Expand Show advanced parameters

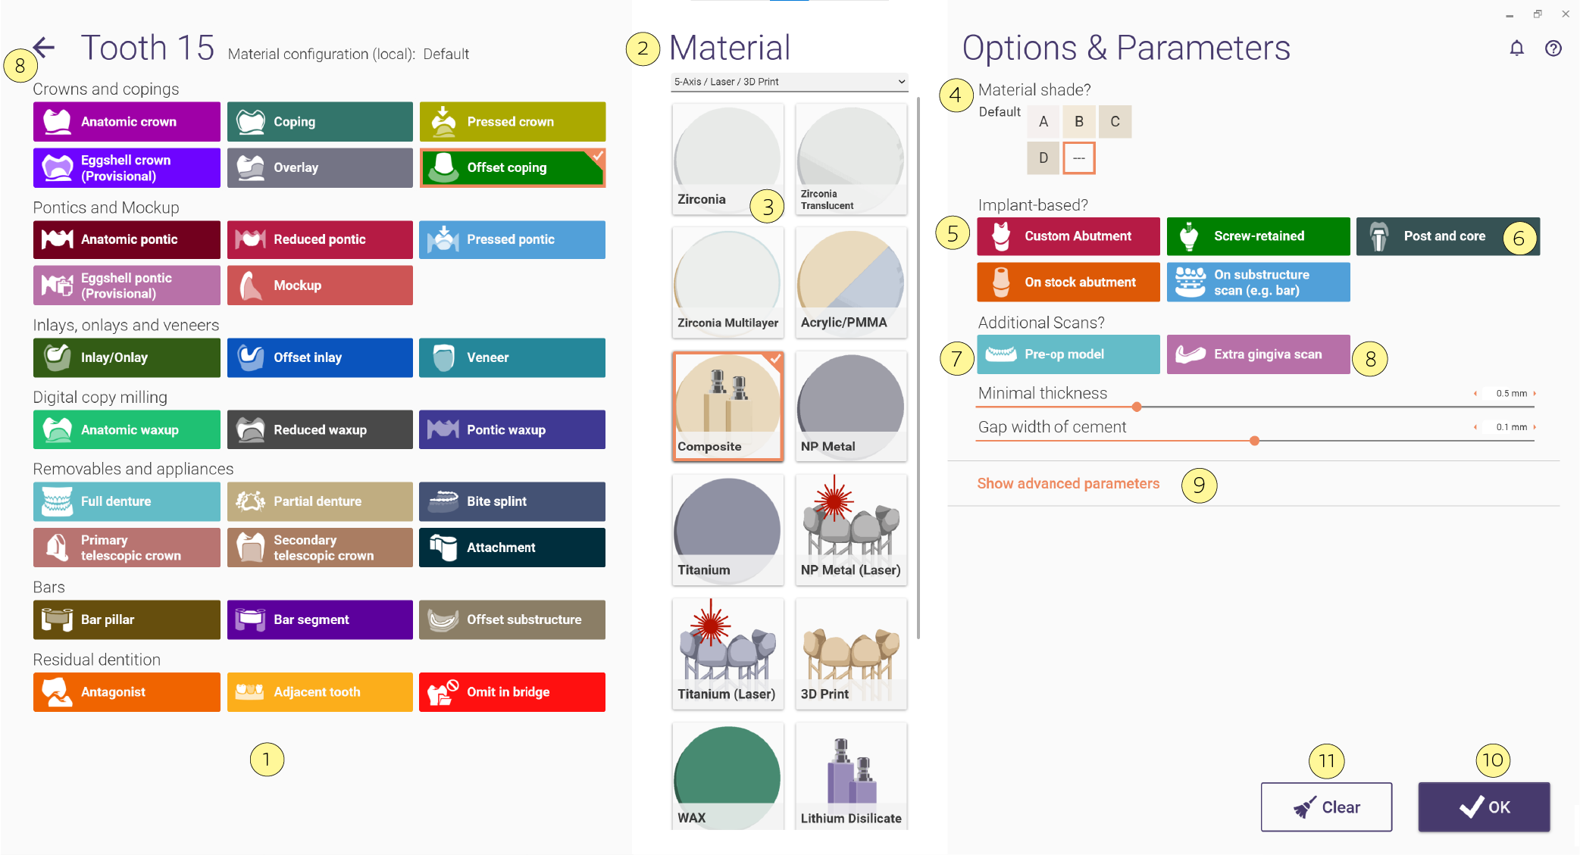click(x=1068, y=483)
